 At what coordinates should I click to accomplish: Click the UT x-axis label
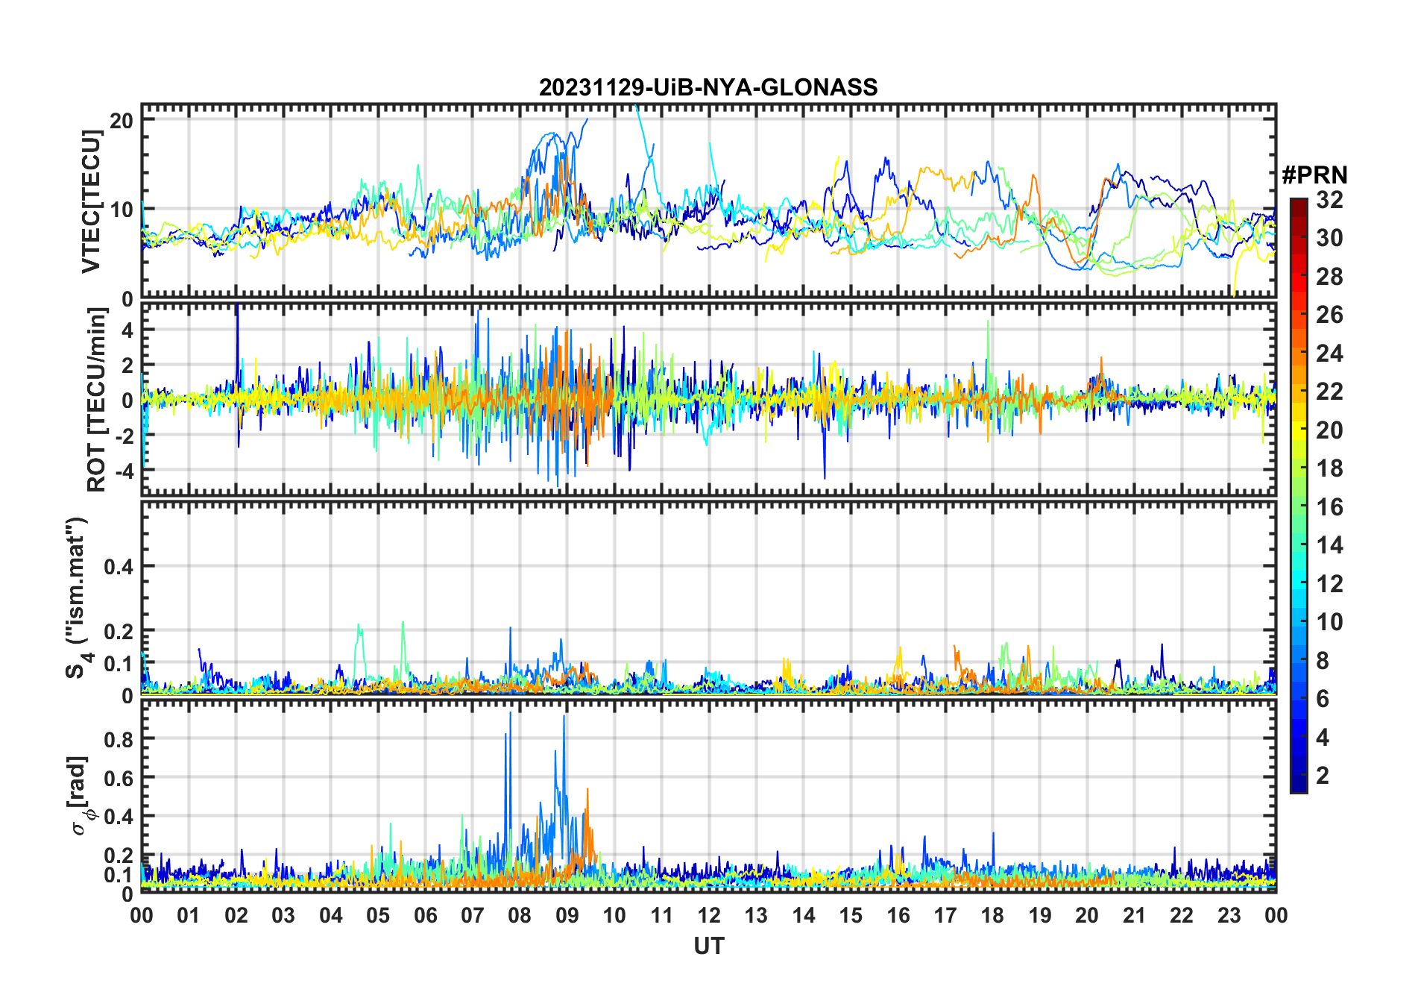pyautogui.click(x=708, y=946)
